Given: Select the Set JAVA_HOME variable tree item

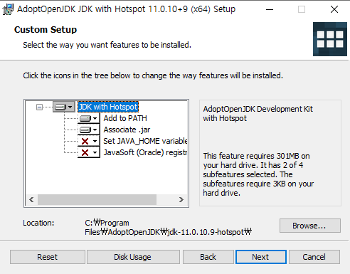Looking at the screenshot, I should pos(145,141).
